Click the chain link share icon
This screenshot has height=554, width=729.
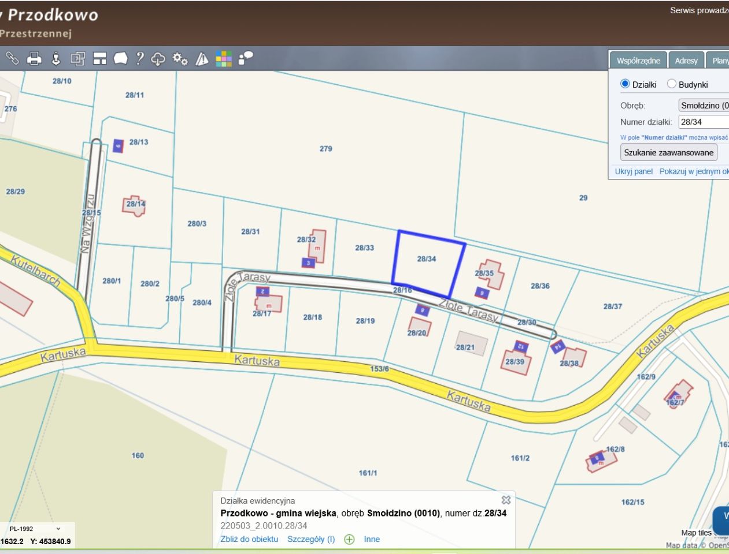coord(12,58)
